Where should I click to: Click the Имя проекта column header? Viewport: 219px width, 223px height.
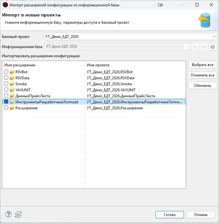(x=135, y=65)
